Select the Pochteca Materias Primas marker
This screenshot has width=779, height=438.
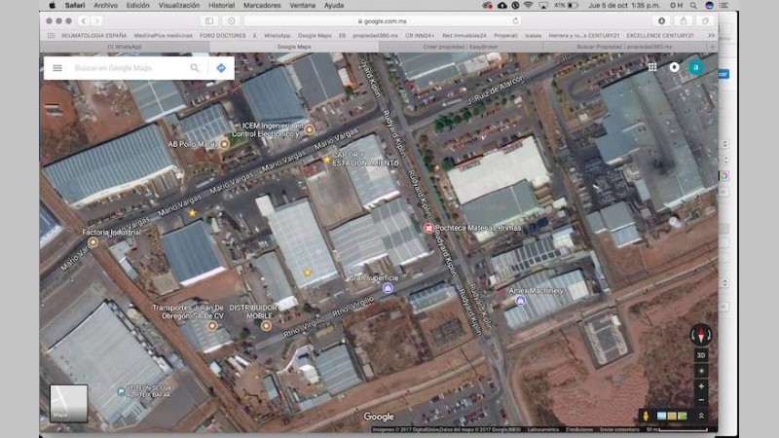428,228
